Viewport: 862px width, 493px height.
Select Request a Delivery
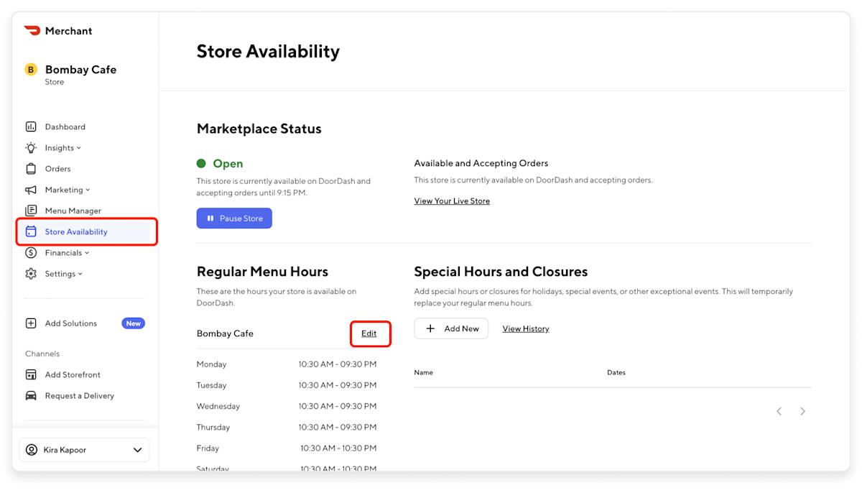pos(79,395)
